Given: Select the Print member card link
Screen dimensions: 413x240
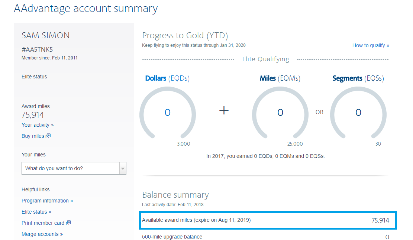Looking at the screenshot, I should click(43, 223).
